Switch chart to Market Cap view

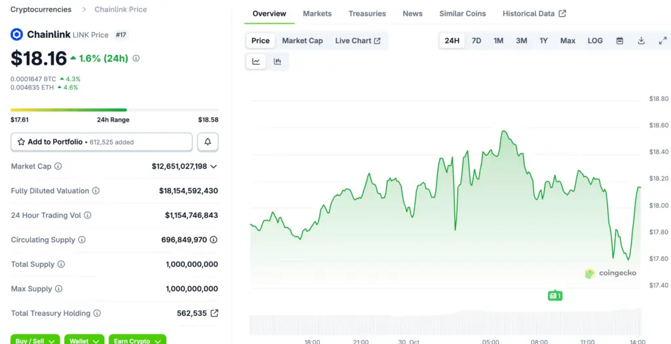302,41
